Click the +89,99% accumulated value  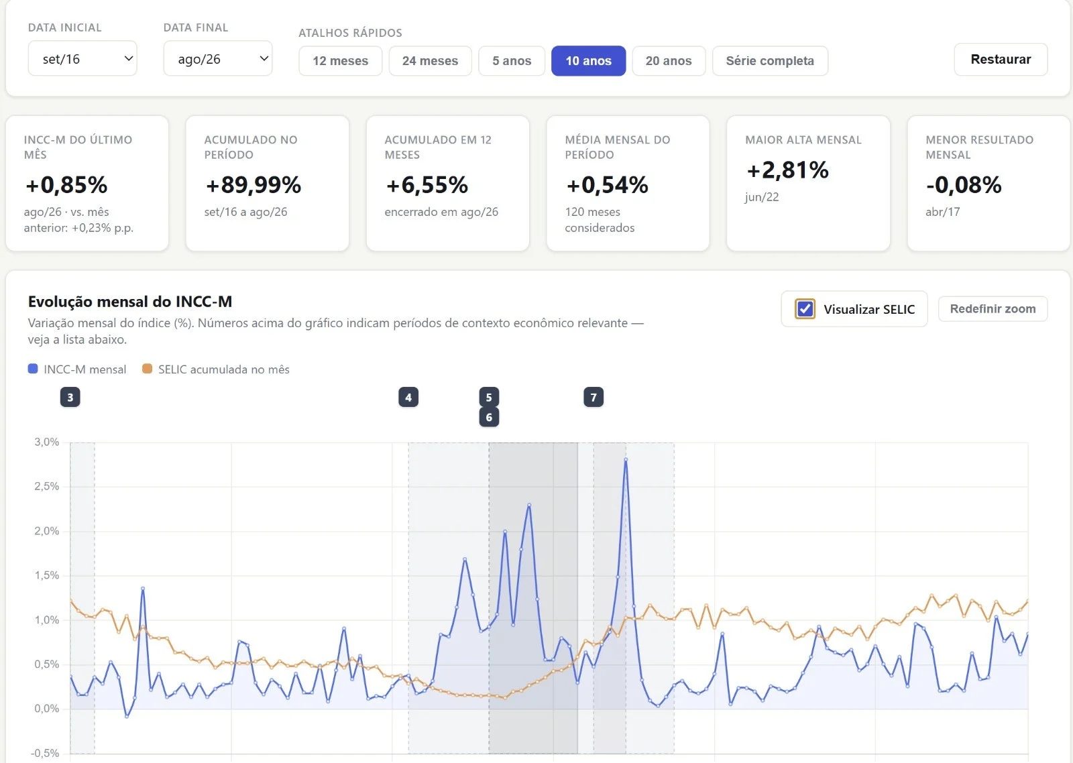pos(253,184)
